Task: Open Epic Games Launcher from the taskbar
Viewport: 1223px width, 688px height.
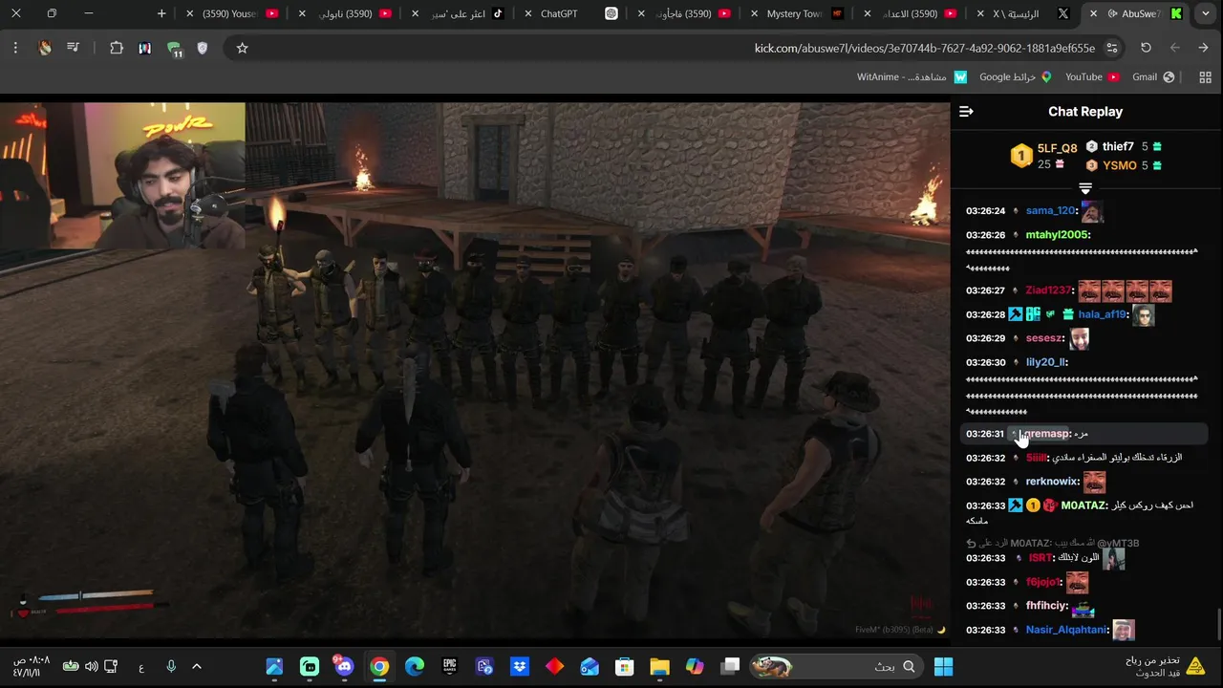Action: coord(449,666)
